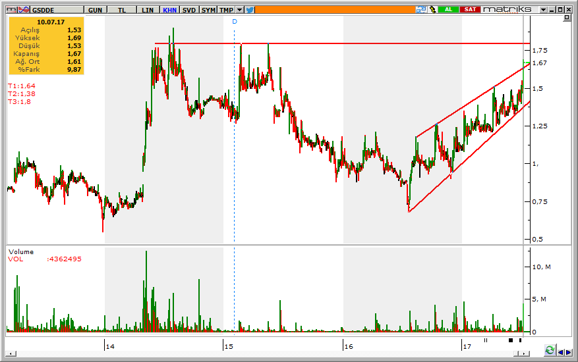Screen dimensions: 578x362
Task: Select the GUN period button
Action: pyautogui.click(x=95, y=10)
